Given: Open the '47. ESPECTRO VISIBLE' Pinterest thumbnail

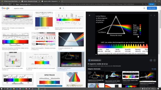Looking at the screenshot, I should pyautogui.click(x=41, y=59).
